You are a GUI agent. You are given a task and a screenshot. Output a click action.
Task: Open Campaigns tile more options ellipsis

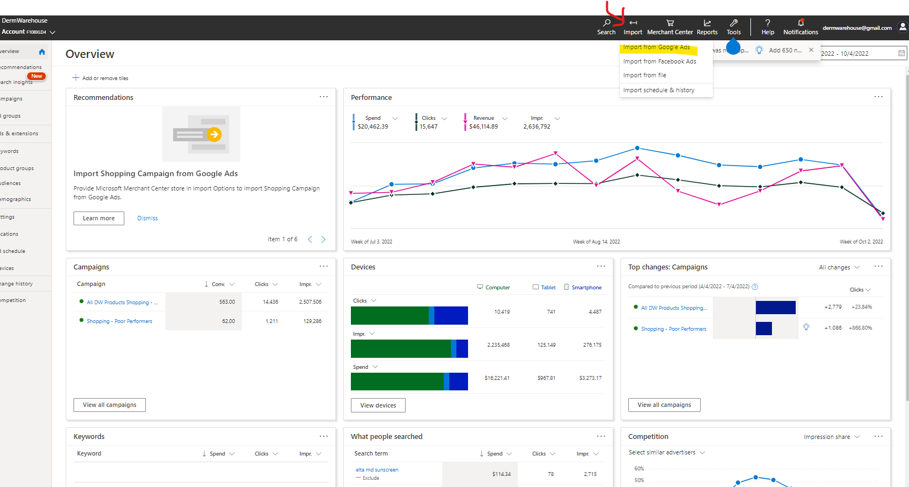coord(324,266)
